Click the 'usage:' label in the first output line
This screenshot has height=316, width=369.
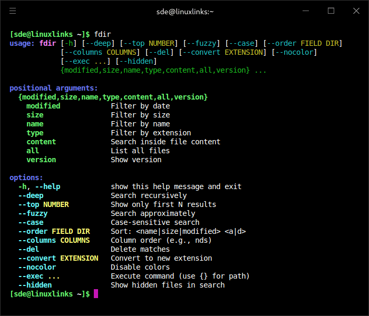[22, 43]
